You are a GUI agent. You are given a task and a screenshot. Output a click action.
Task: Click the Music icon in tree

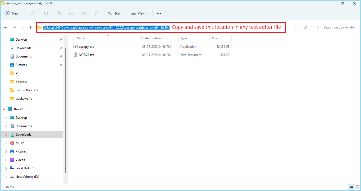click(x=12, y=143)
